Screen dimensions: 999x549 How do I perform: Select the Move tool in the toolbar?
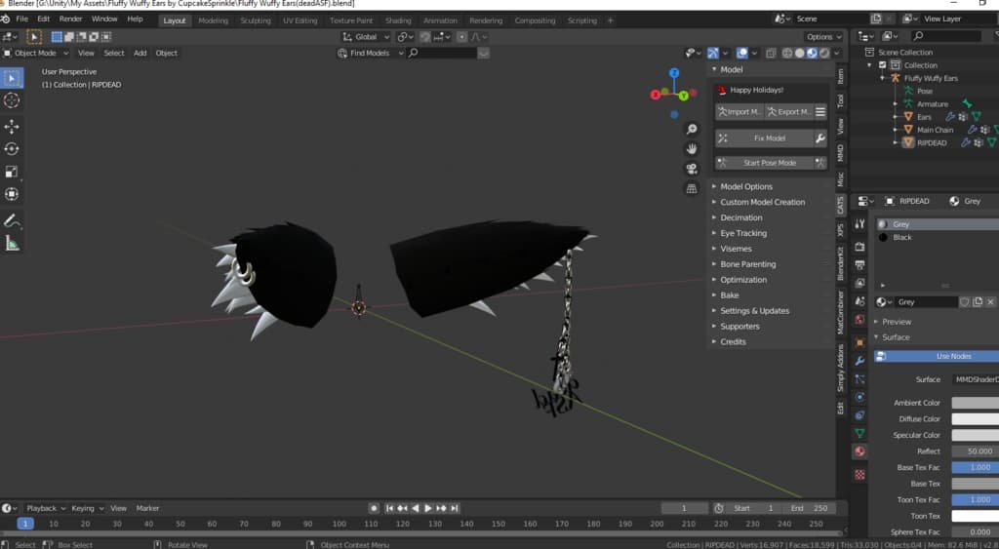(x=12, y=126)
